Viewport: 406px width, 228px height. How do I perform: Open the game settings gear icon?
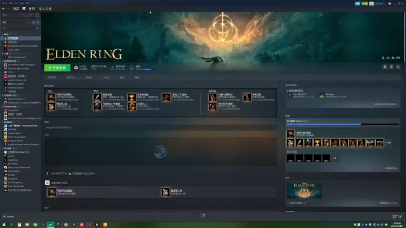[385, 67]
